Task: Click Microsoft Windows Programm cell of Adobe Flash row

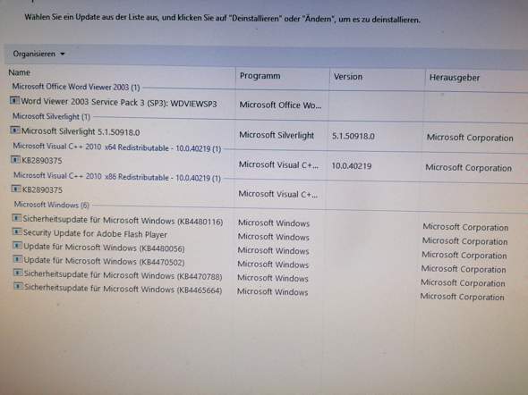Action: (x=274, y=237)
